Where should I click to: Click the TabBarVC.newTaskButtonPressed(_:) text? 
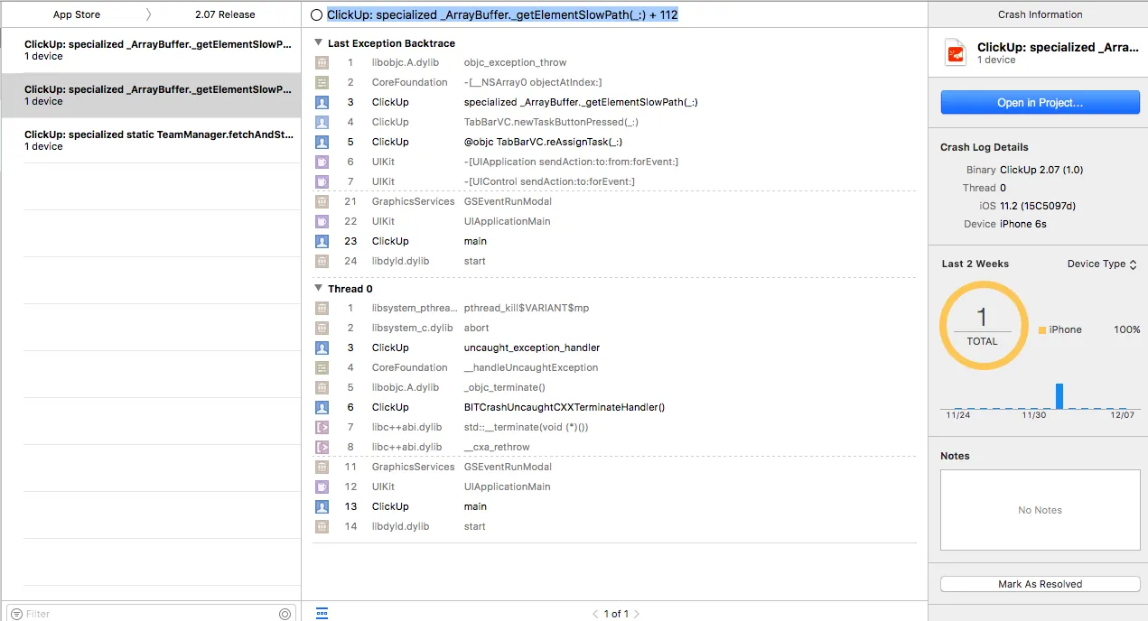pyautogui.click(x=551, y=122)
